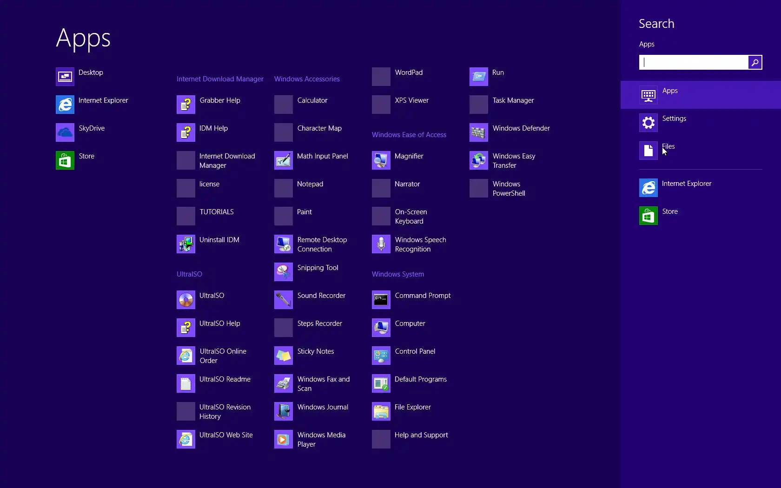Start Narrator from Ease of Access
The image size is (781, 488).
[x=396, y=188]
